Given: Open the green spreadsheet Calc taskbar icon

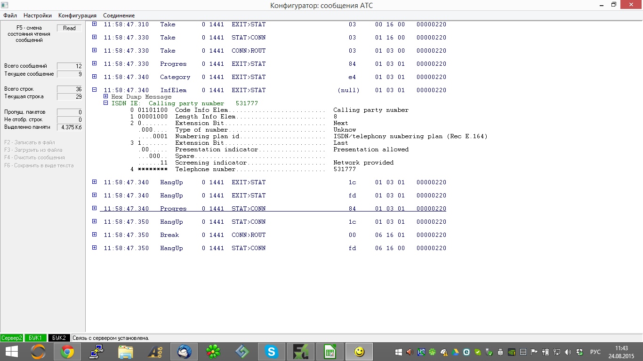Looking at the screenshot, I should 330,351.
